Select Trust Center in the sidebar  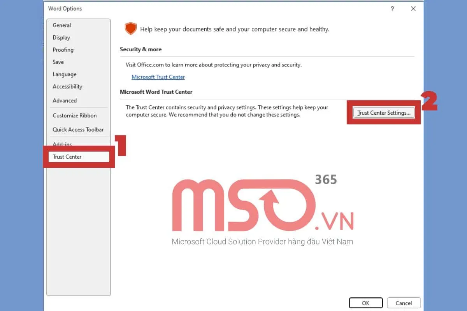pyautogui.click(x=67, y=157)
